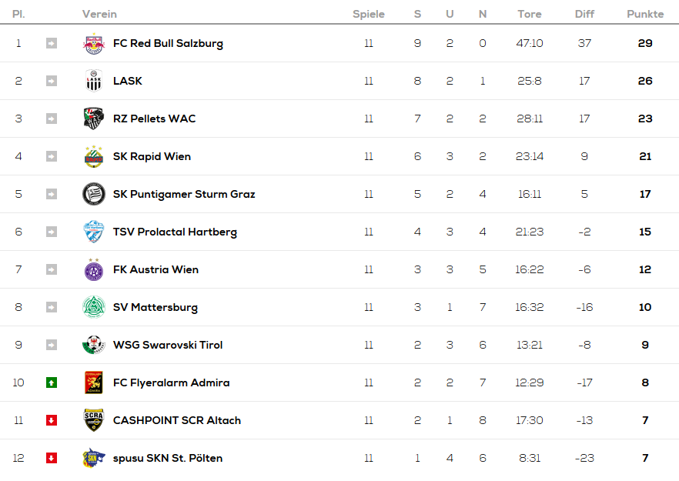Click the Diff column header
This screenshot has width=679, height=481.
click(584, 14)
